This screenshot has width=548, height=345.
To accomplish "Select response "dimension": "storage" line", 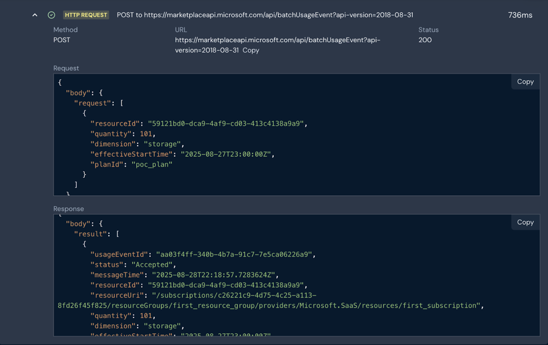I will click(x=137, y=326).
